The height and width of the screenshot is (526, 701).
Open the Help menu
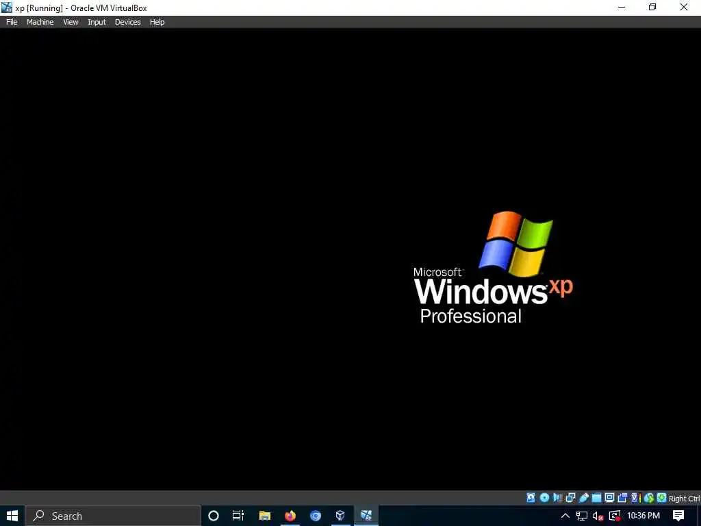coord(157,22)
